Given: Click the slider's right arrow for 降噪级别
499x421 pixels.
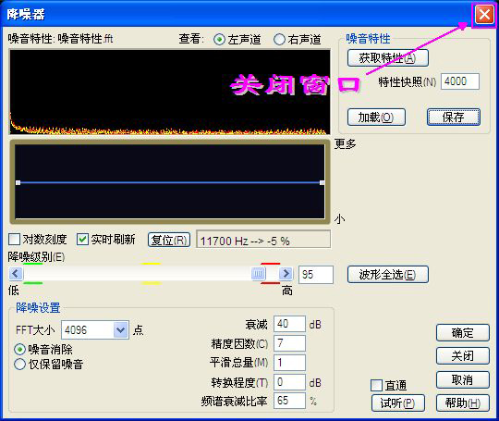Looking at the screenshot, I should point(286,274).
